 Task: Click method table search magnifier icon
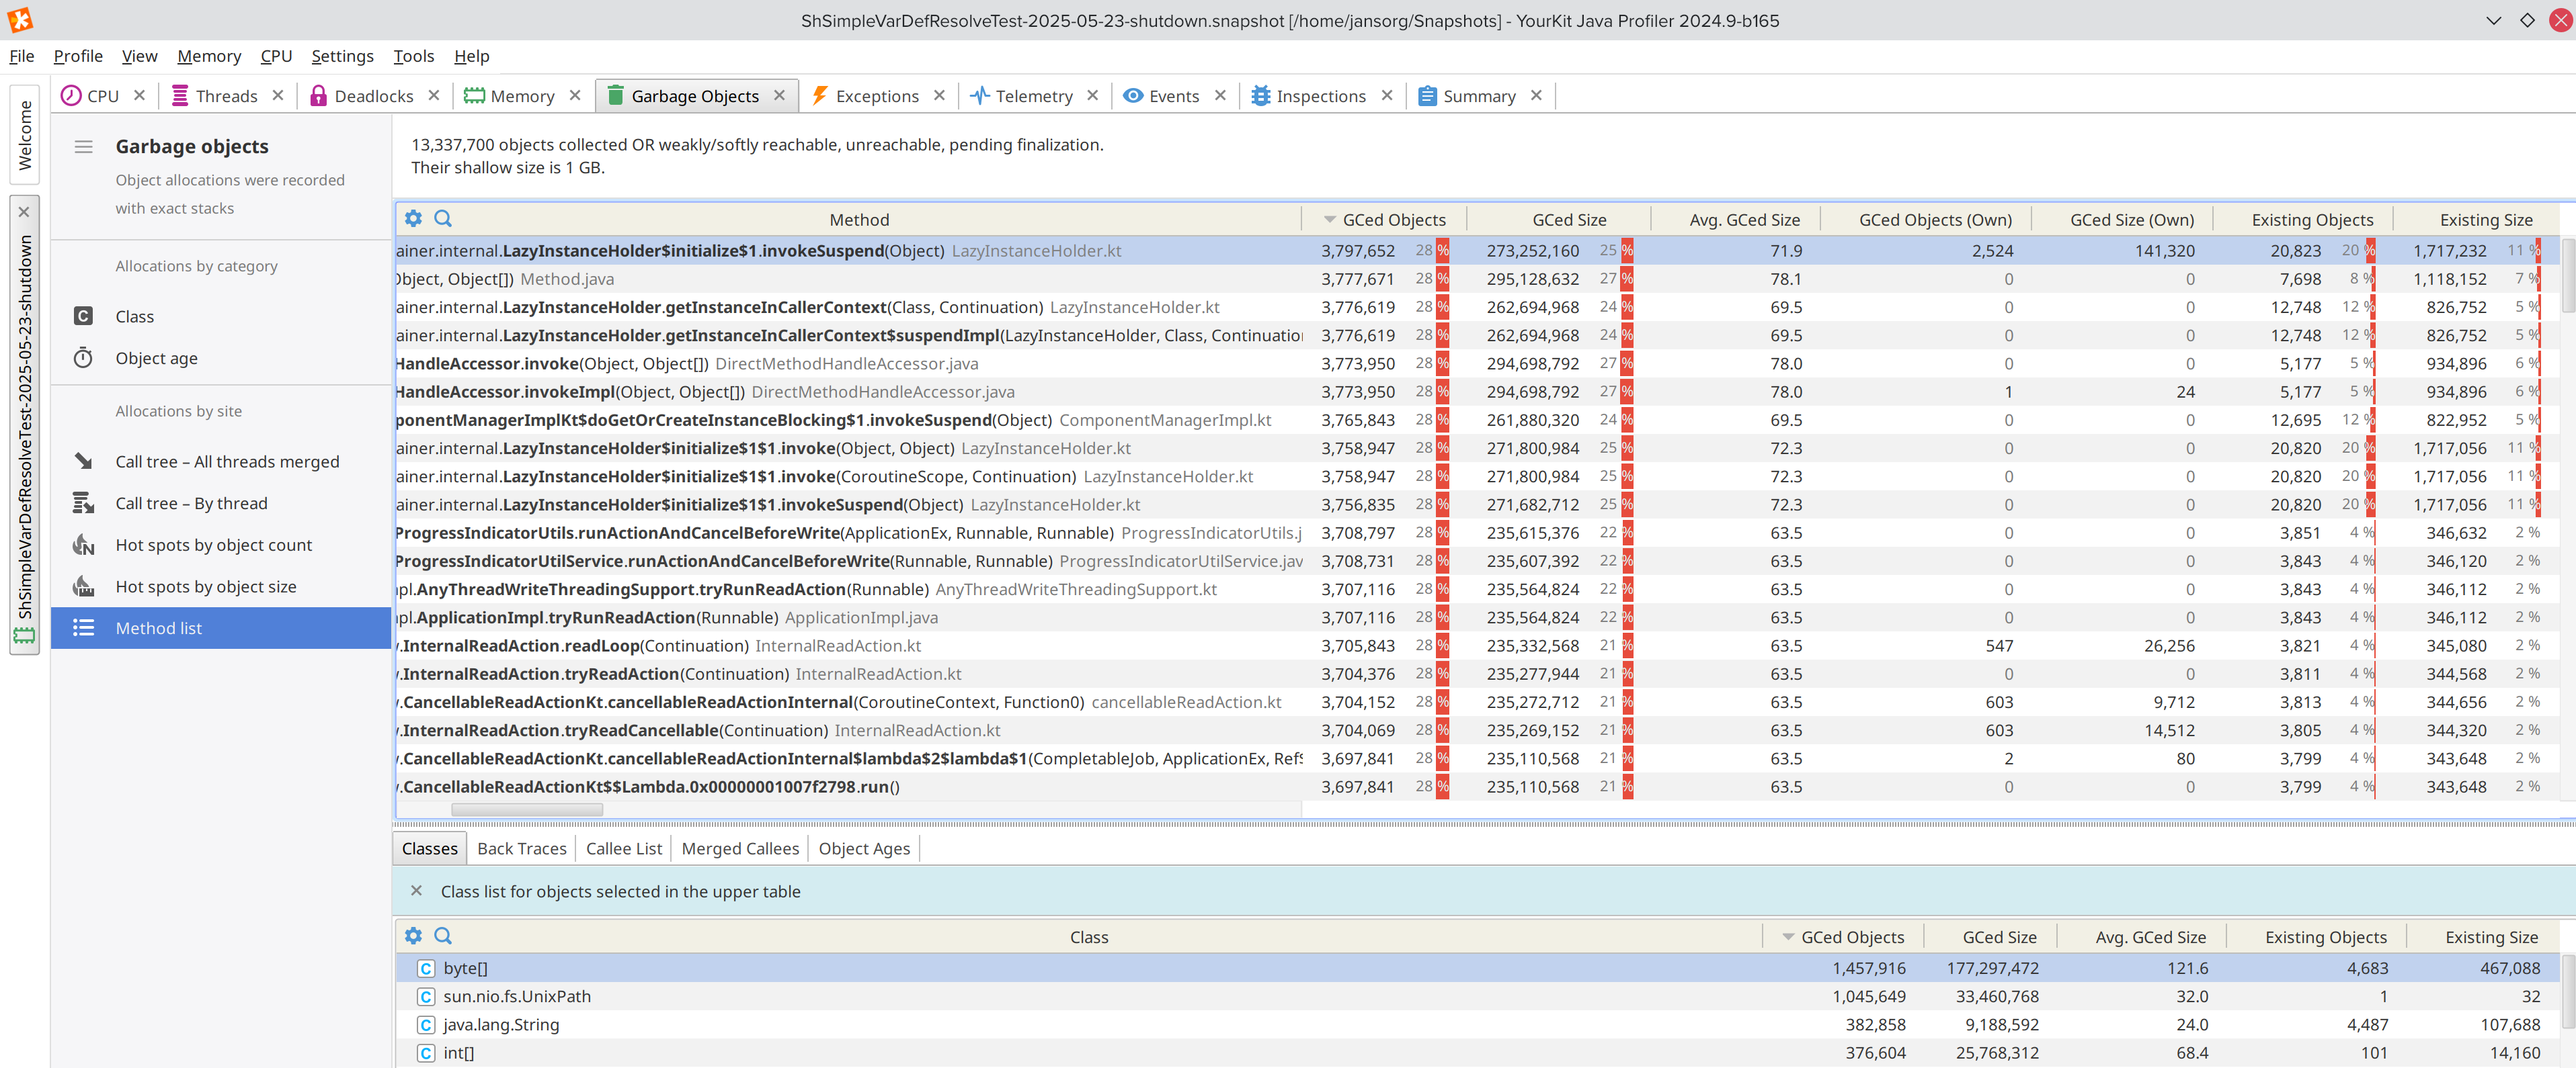coord(443,219)
